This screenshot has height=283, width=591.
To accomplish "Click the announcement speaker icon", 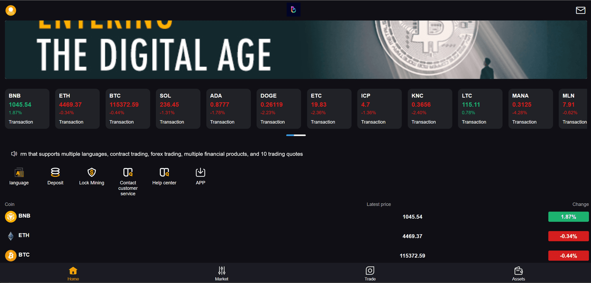I will click(x=14, y=154).
